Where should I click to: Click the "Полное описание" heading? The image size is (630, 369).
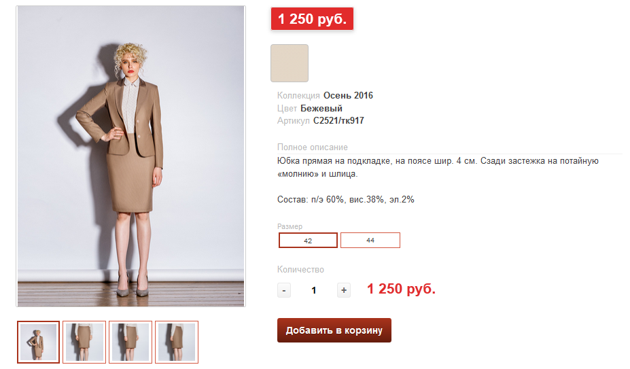(x=313, y=147)
